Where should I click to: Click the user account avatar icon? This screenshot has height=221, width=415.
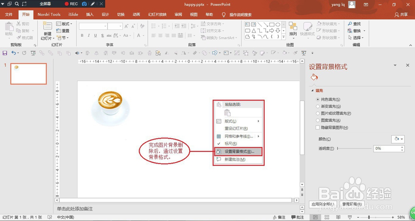(x=352, y=5)
